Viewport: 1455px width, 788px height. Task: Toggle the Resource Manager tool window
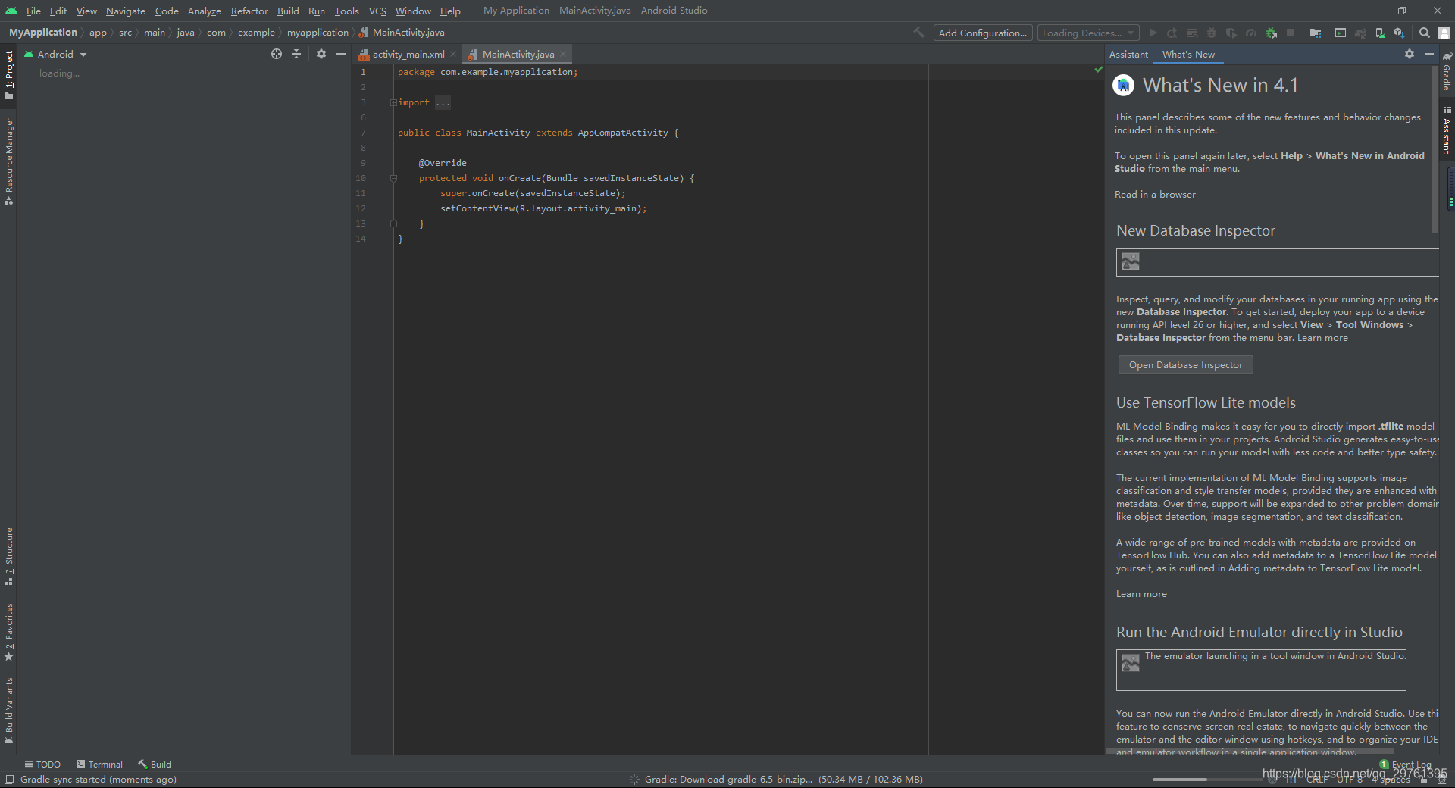coord(9,161)
